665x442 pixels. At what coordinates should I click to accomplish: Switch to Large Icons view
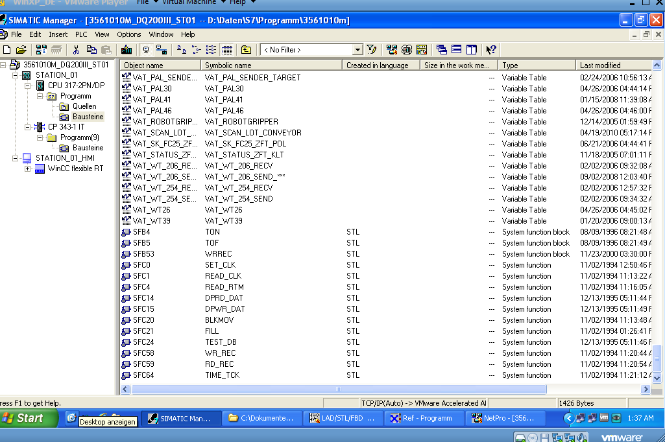181,50
